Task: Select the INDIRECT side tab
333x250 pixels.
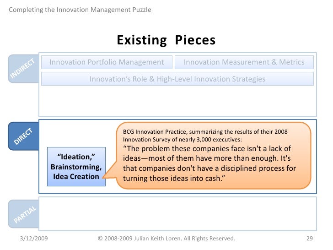Action: 23,69
